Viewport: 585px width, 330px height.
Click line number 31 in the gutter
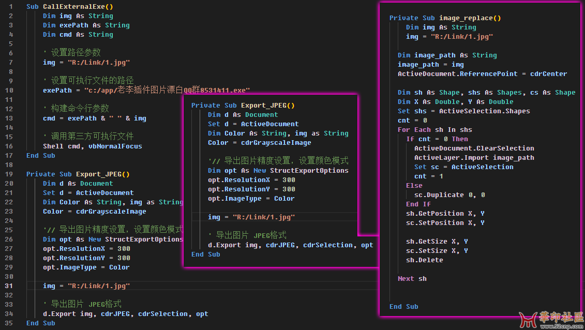(9, 286)
